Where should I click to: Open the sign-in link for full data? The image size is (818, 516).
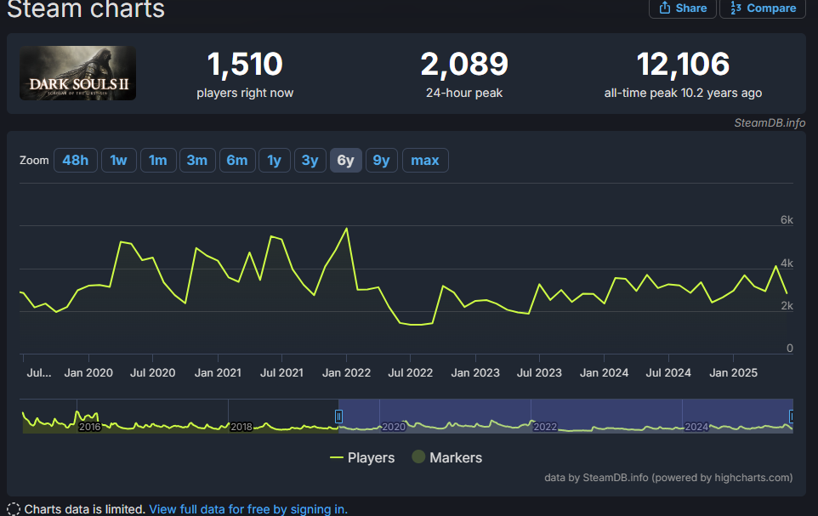pos(248,509)
